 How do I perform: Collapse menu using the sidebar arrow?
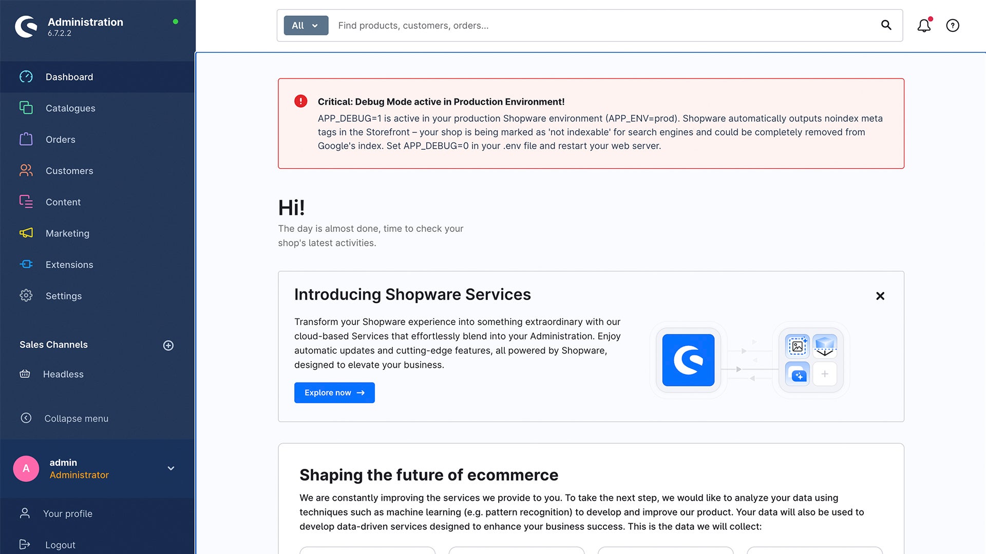pos(26,418)
